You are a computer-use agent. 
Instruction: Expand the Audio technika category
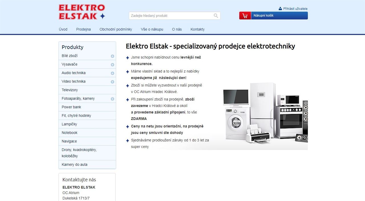click(112, 73)
